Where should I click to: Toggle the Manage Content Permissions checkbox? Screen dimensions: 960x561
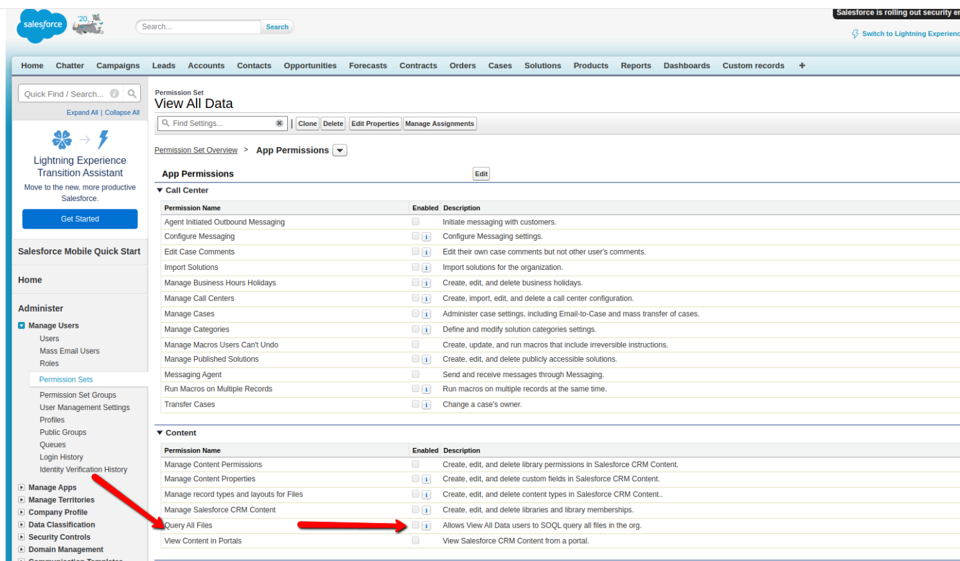pos(416,464)
